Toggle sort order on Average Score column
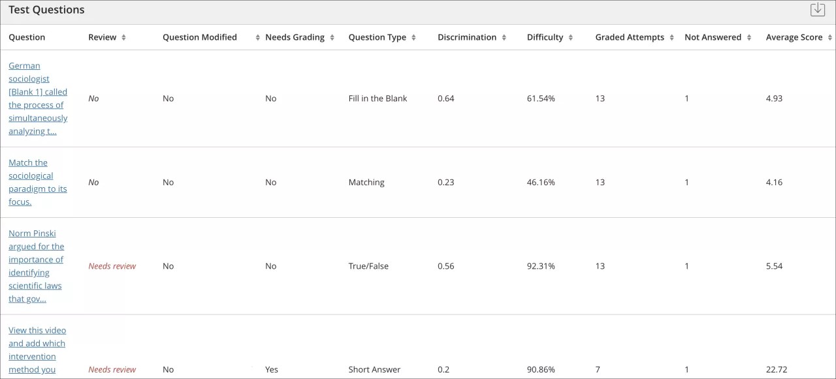This screenshot has height=379, width=836. [x=828, y=37]
